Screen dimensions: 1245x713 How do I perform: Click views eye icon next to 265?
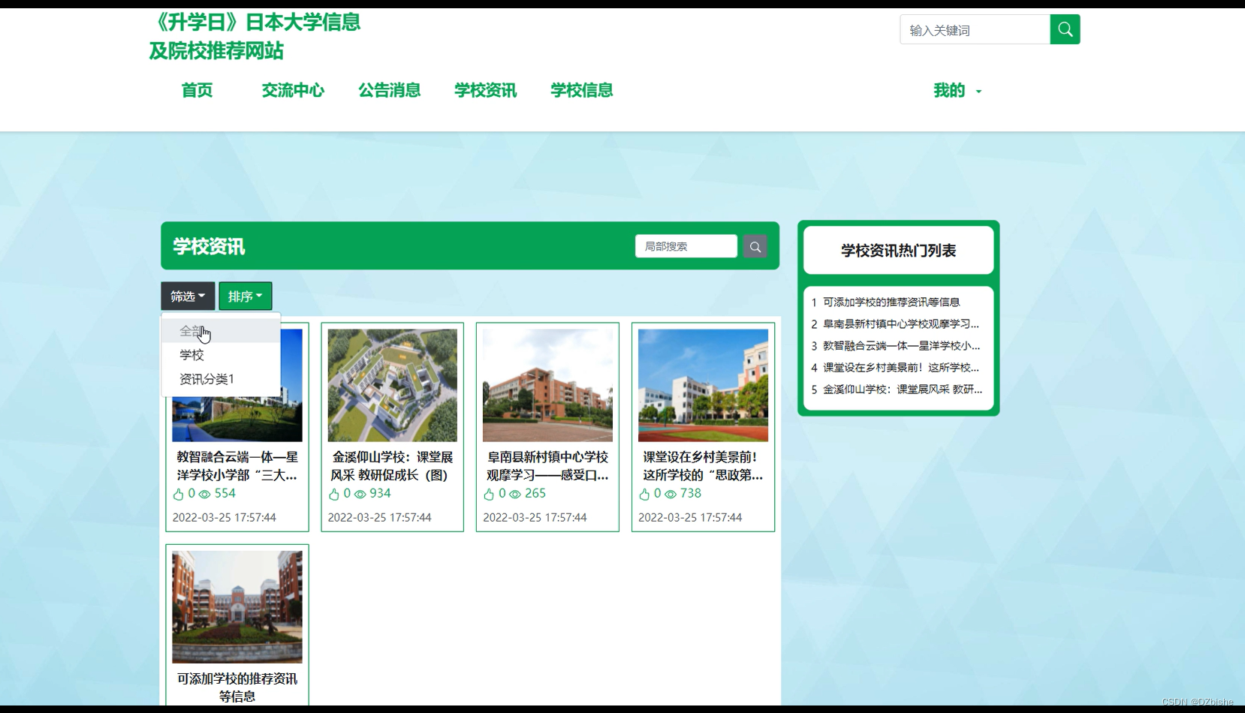[x=515, y=494]
